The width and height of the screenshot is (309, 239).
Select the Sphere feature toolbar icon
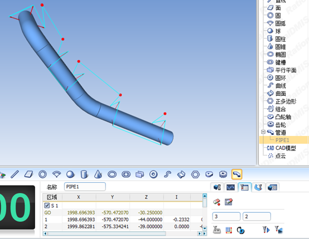click(x=70, y=174)
